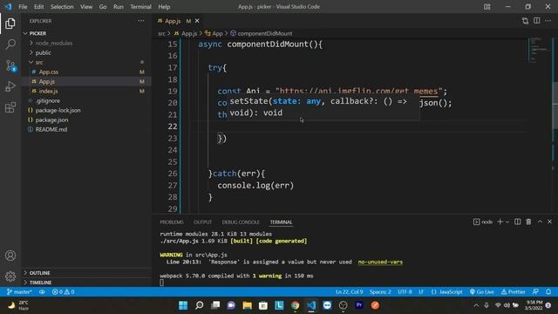
Task: Expand the public folder
Action: pos(86,52)
